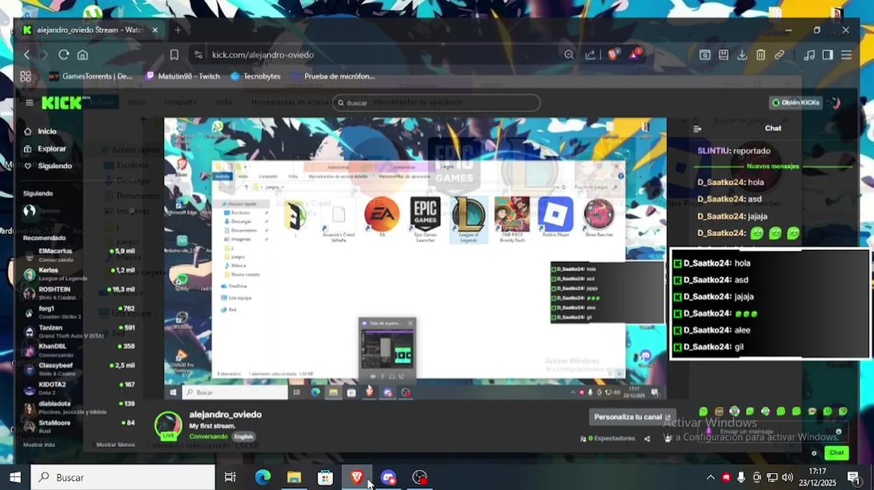Click the share icon beside Espectadores
Image resolution: width=874 pixels, height=490 pixels.
[x=647, y=439]
